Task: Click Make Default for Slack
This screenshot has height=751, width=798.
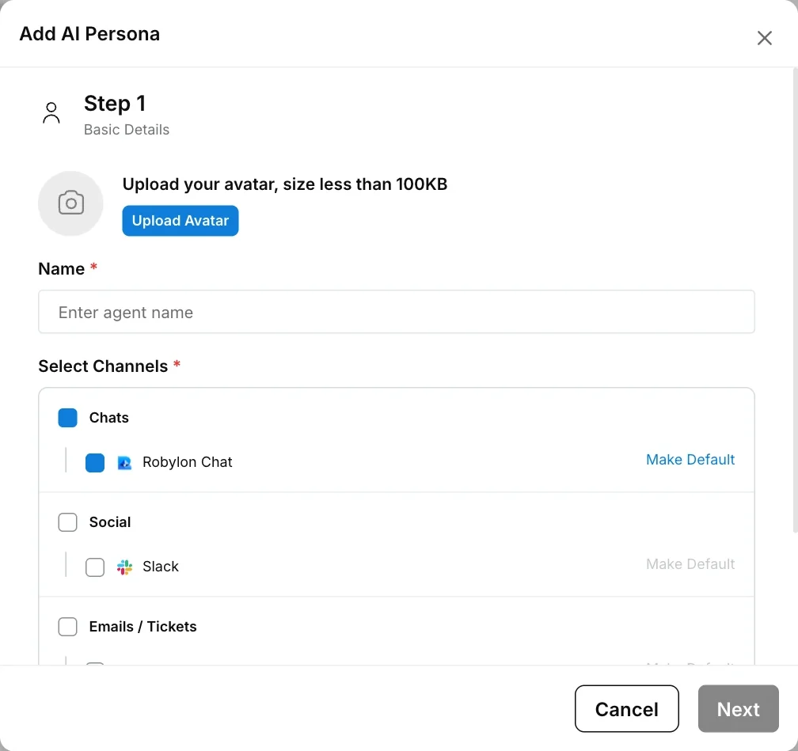Action: [x=690, y=563]
